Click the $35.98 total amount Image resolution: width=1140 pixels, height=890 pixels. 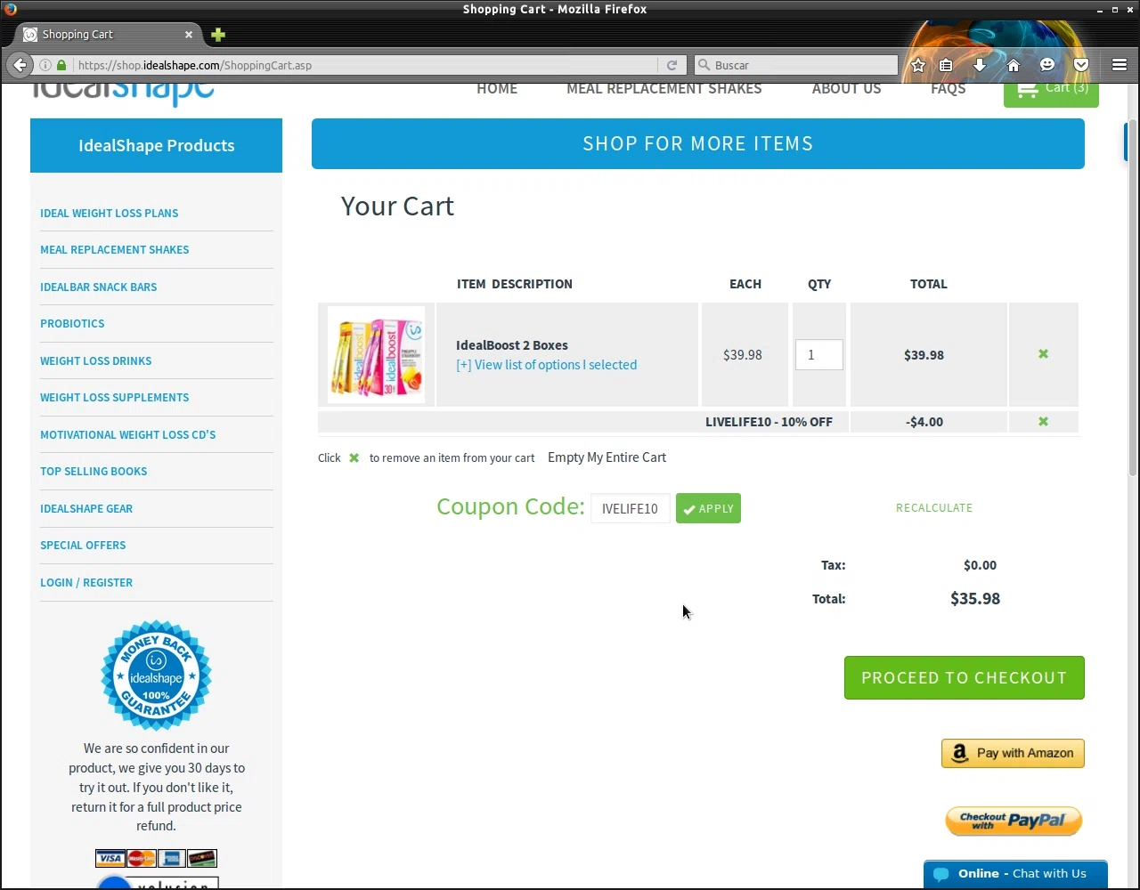975,599
